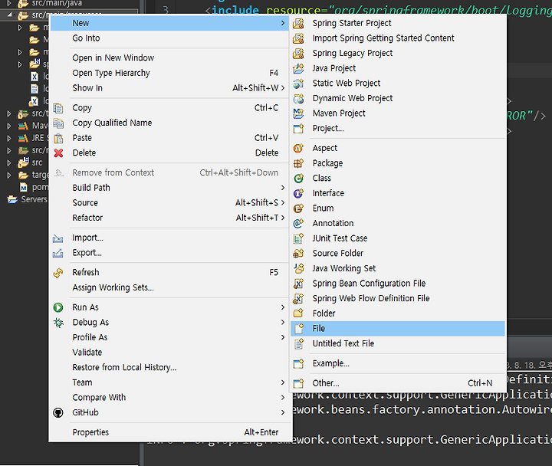
Task: Select File in the New submenu
Action: tap(398, 329)
